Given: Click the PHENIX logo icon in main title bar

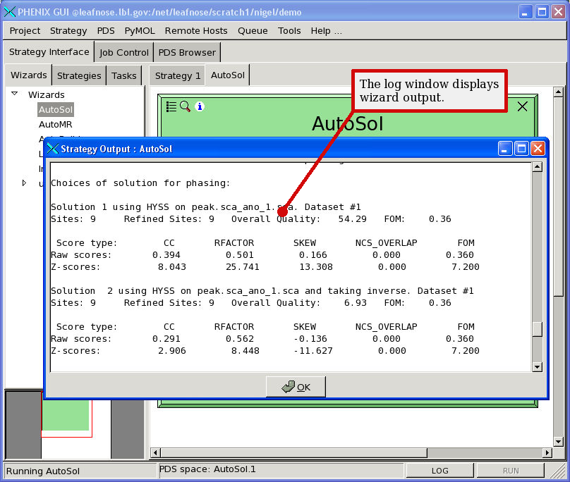Looking at the screenshot, I should pyautogui.click(x=9, y=12).
